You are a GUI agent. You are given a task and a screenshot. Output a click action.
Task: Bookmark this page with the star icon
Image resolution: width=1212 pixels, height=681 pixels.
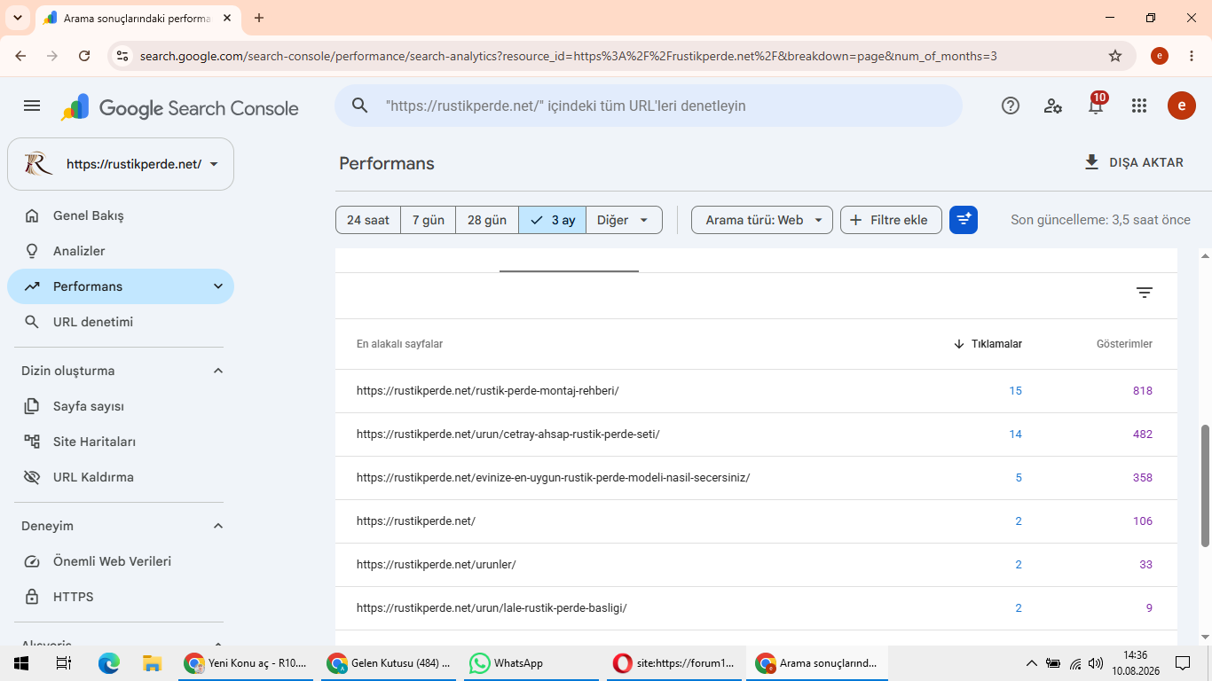pyautogui.click(x=1115, y=56)
